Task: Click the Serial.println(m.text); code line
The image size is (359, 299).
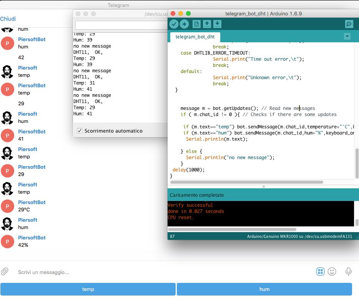Action: (216, 139)
